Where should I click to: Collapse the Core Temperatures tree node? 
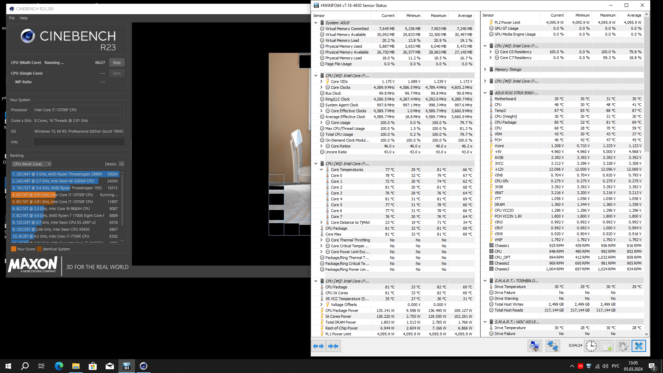[321, 170]
